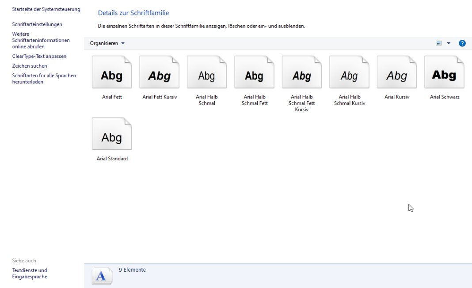This screenshot has height=288, width=472.
Task: Open the view options dropdown arrow
Action: (449, 43)
